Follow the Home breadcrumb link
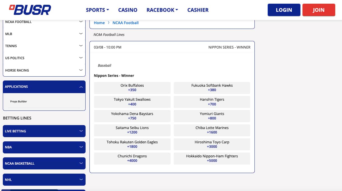The image size is (342, 191). click(x=99, y=23)
